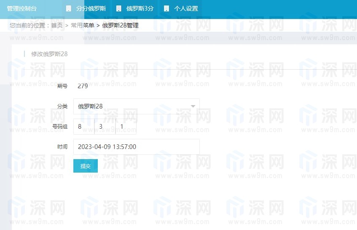Screen dimensions: 357x230
Task: Click the 修改俄罗斯28 section heading
Action: [x=49, y=54]
